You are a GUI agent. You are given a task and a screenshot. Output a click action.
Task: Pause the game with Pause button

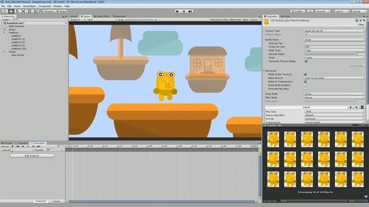(x=184, y=11)
